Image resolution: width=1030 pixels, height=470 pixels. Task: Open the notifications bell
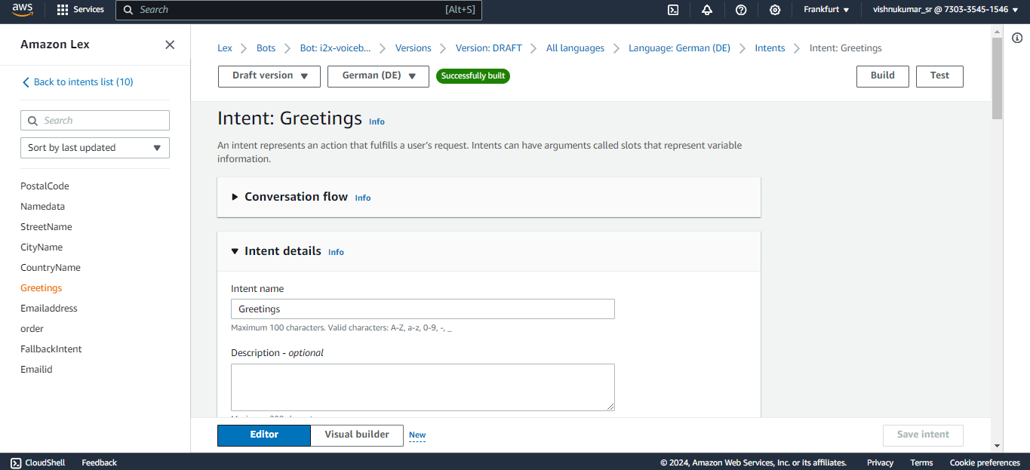pos(707,10)
